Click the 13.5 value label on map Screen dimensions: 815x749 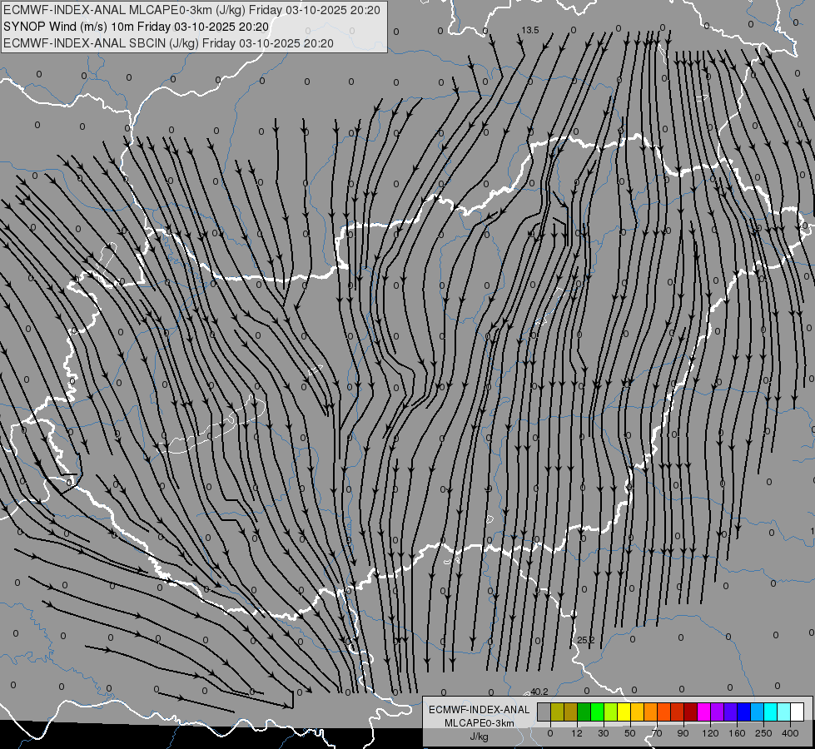coord(530,30)
